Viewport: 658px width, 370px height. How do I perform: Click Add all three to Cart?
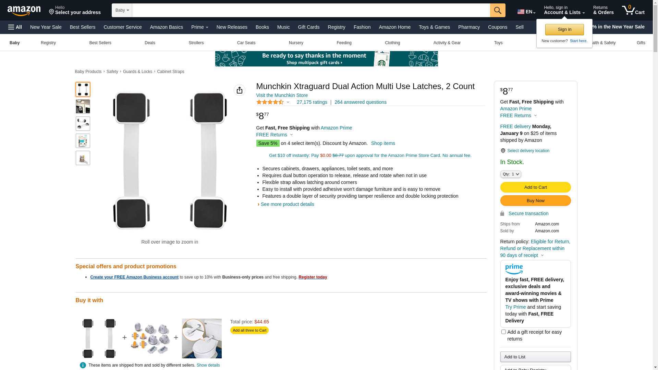(249, 330)
